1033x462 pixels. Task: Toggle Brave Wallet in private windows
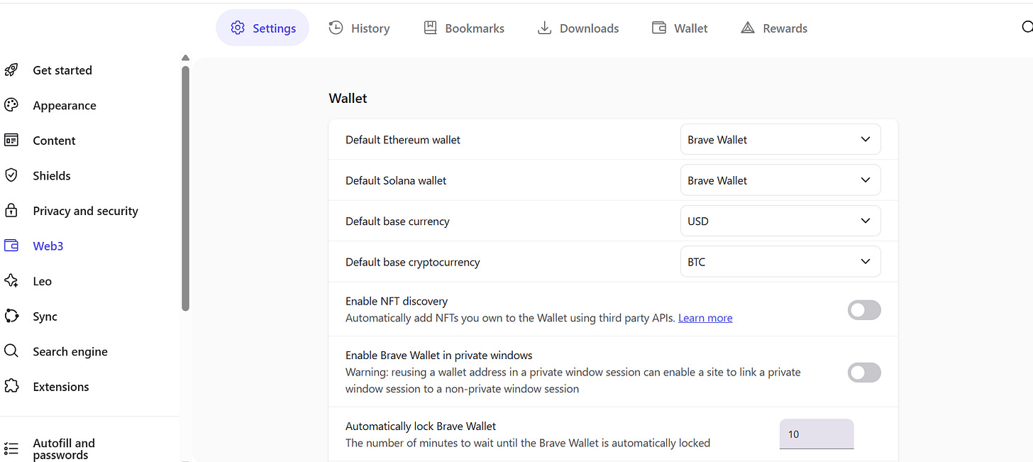click(864, 373)
